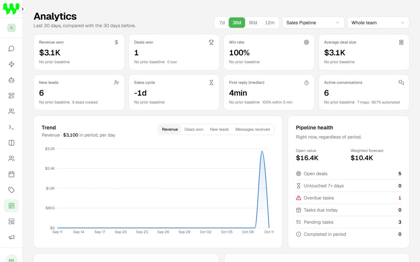
Task: Open the calendar icon in the sidebar
Action: (x=11, y=174)
